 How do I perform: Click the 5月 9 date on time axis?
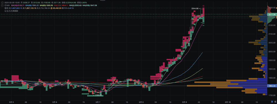[184, 102]
